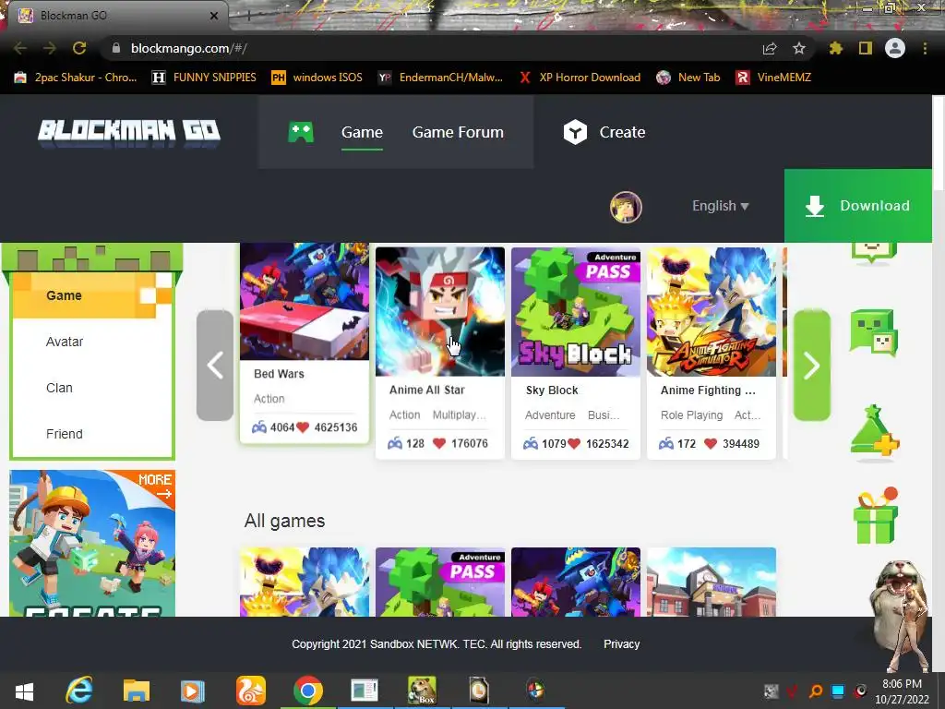Launch Internet Explorer from taskbar
Viewport: 945px width, 709px height.
[x=79, y=691]
